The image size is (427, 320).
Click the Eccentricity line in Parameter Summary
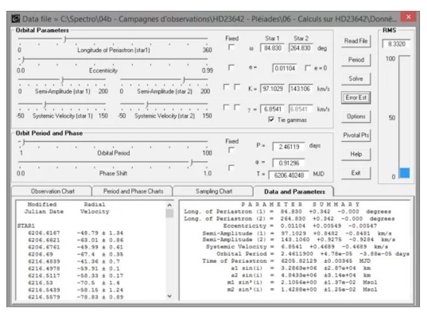(300, 226)
